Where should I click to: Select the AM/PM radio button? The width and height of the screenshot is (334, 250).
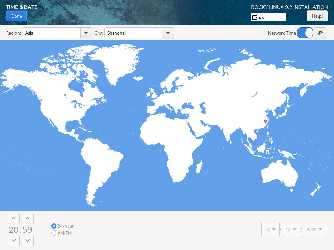coord(54,233)
